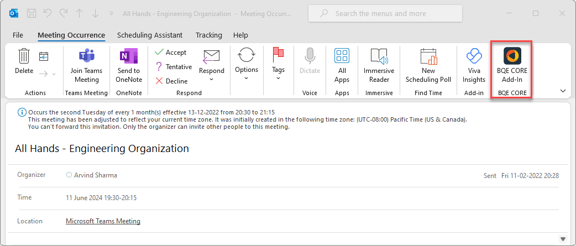
Task: Click the Redo arrow icon
Action: point(63,14)
